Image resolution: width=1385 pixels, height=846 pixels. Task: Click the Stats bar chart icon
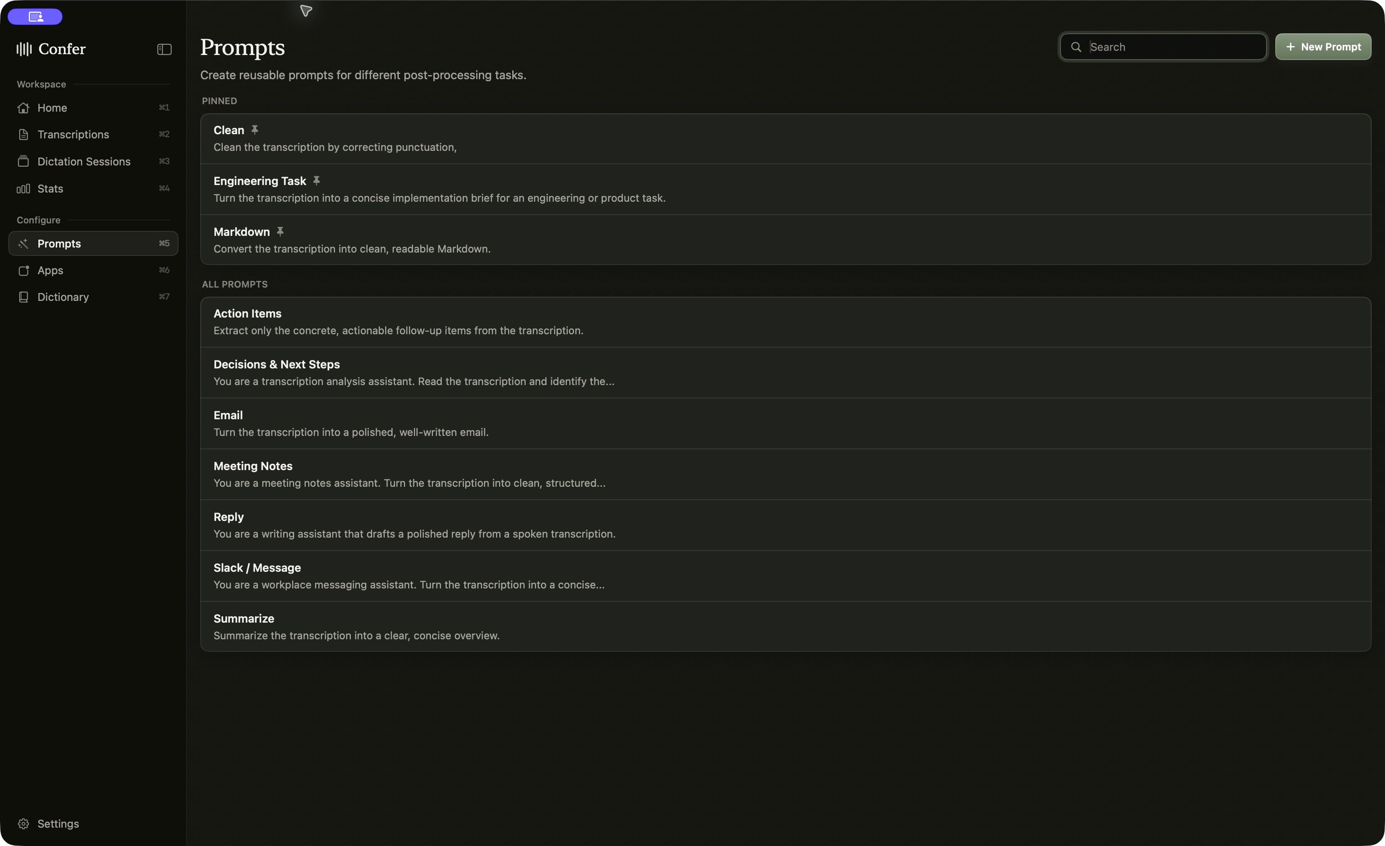[x=23, y=189]
